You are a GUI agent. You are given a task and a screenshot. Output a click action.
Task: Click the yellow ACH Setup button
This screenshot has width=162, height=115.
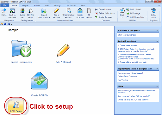16,107
